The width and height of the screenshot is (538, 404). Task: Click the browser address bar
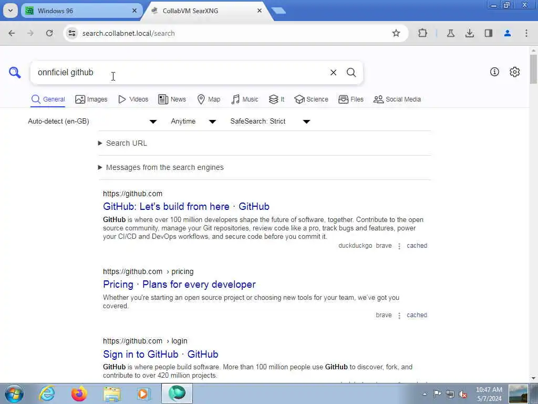pos(233,33)
